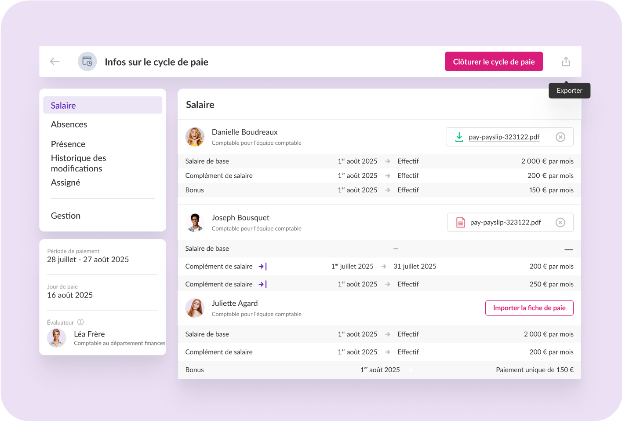Viewport: 622px width, 421px height.
Task: Click the info icon beside Évaluateur
Action: [x=80, y=322]
